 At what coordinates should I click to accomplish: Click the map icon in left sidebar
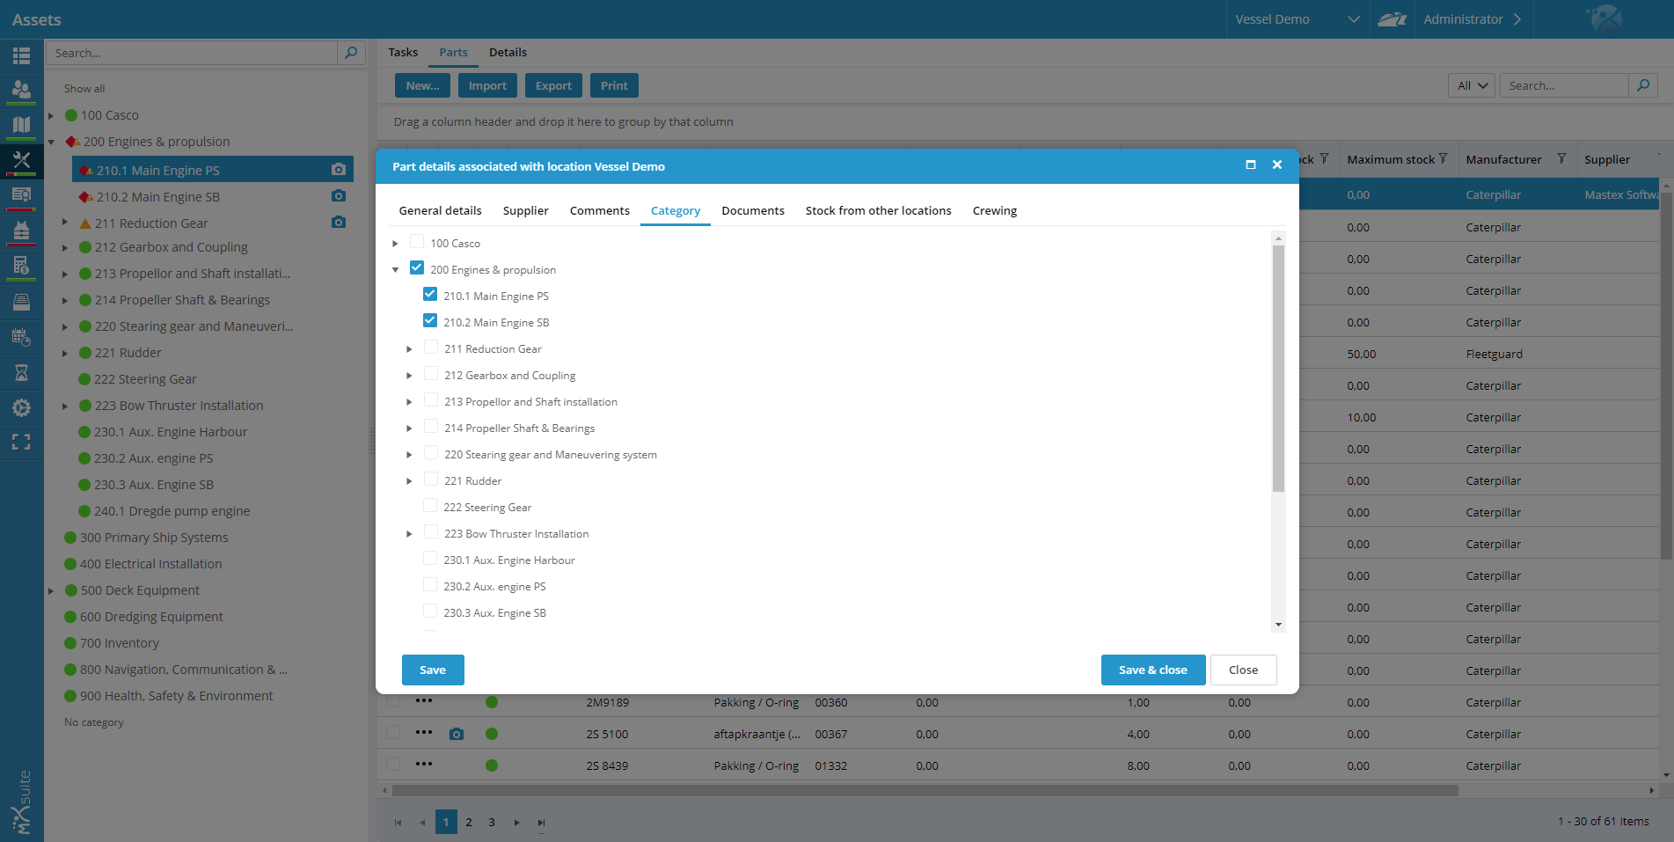[21, 125]
